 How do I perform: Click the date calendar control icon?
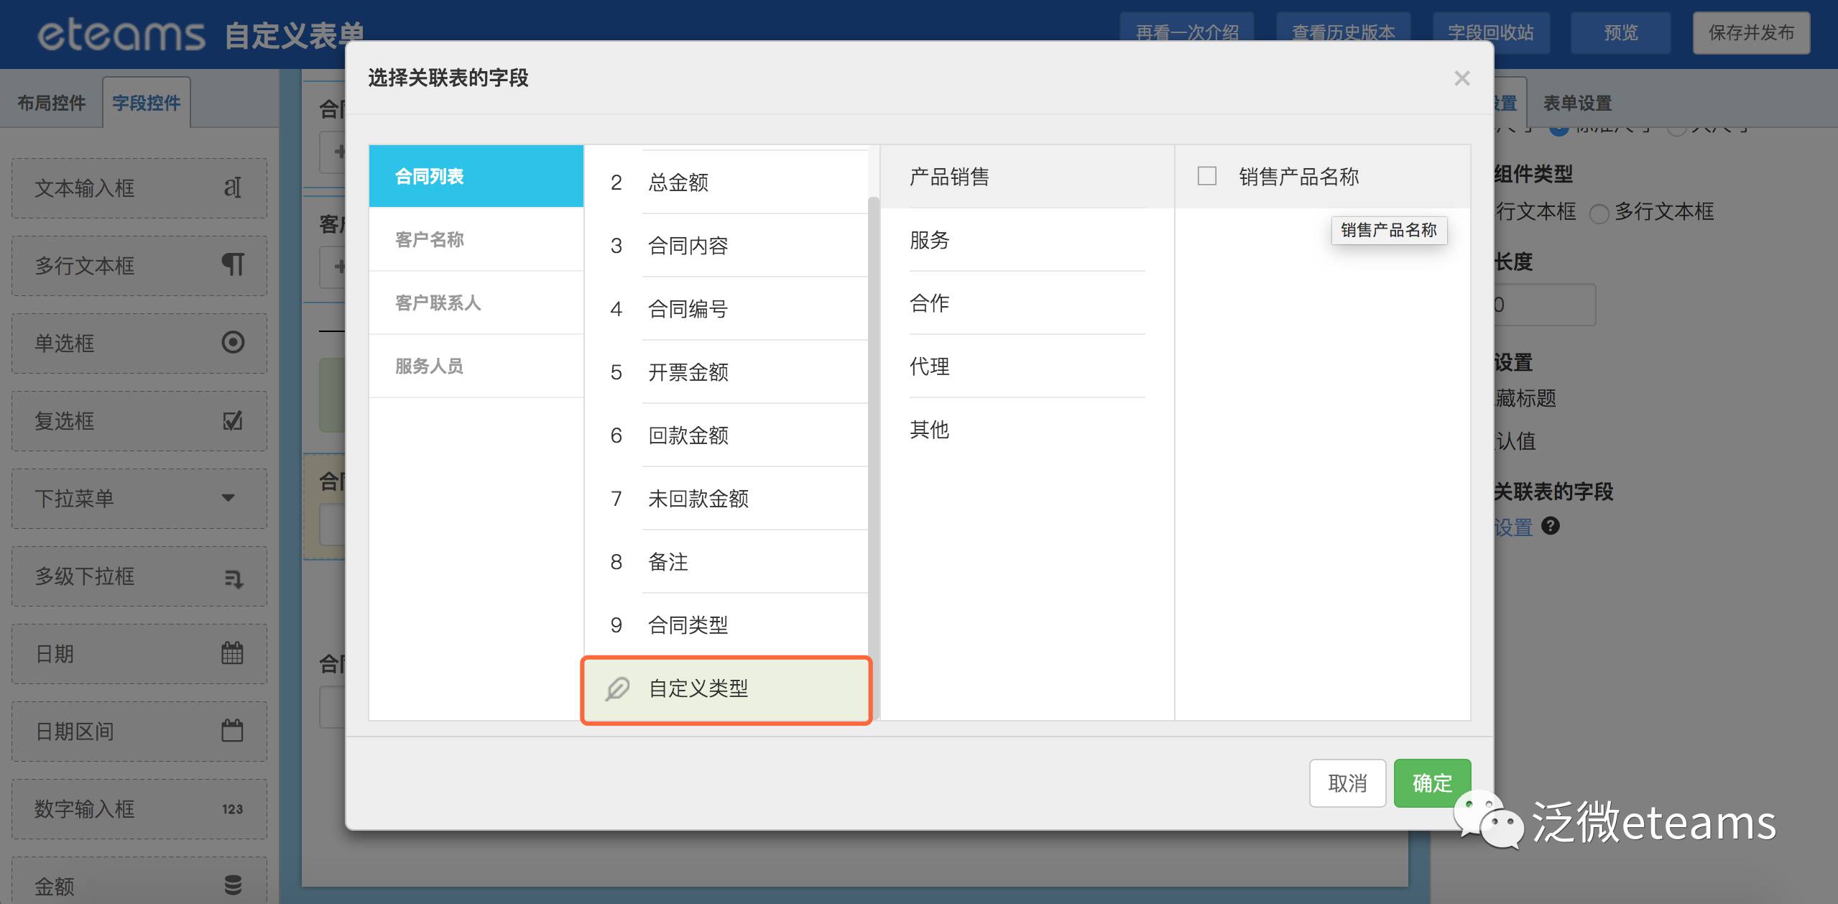(232, 653)
